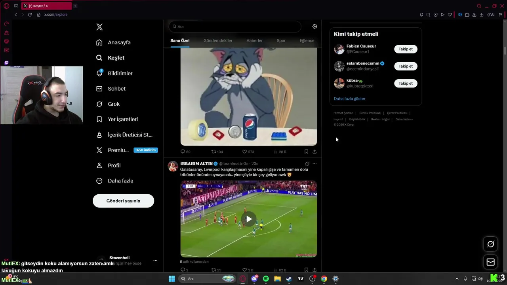Open floating messages envelope button

pos(490,262)
